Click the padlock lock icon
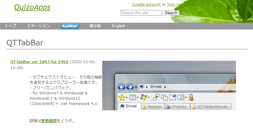Image resolution: width=253 pixels, height=133 pixels. point(191,97)
